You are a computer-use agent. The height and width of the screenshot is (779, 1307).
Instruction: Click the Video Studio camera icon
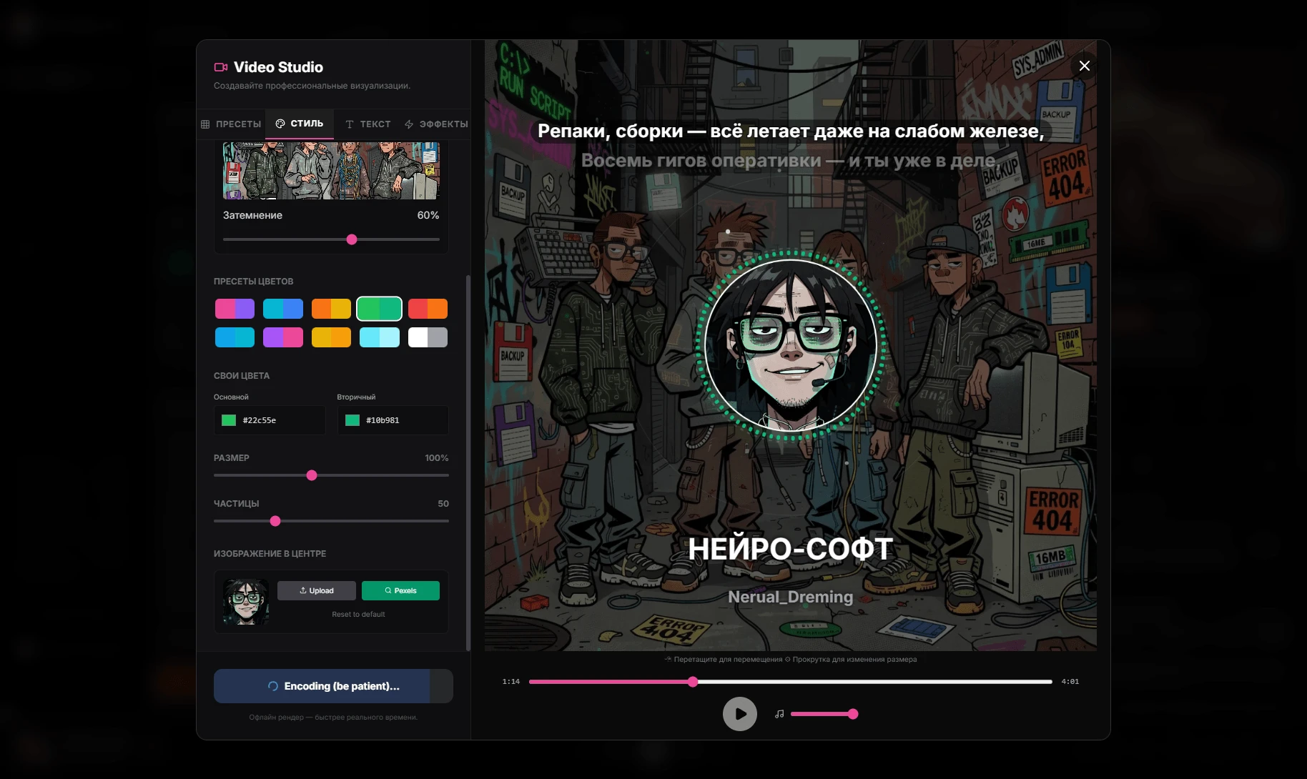coord(221,67)
